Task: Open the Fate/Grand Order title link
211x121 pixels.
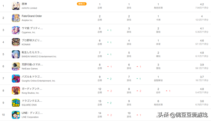Action: tap(32, 16)
